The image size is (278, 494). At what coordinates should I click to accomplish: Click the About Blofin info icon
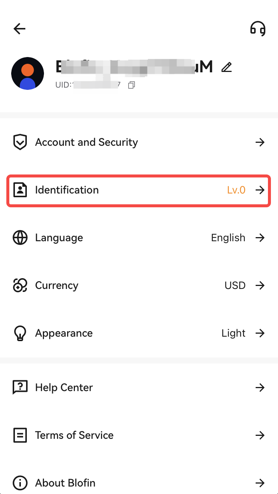click(x=20, y=483)
